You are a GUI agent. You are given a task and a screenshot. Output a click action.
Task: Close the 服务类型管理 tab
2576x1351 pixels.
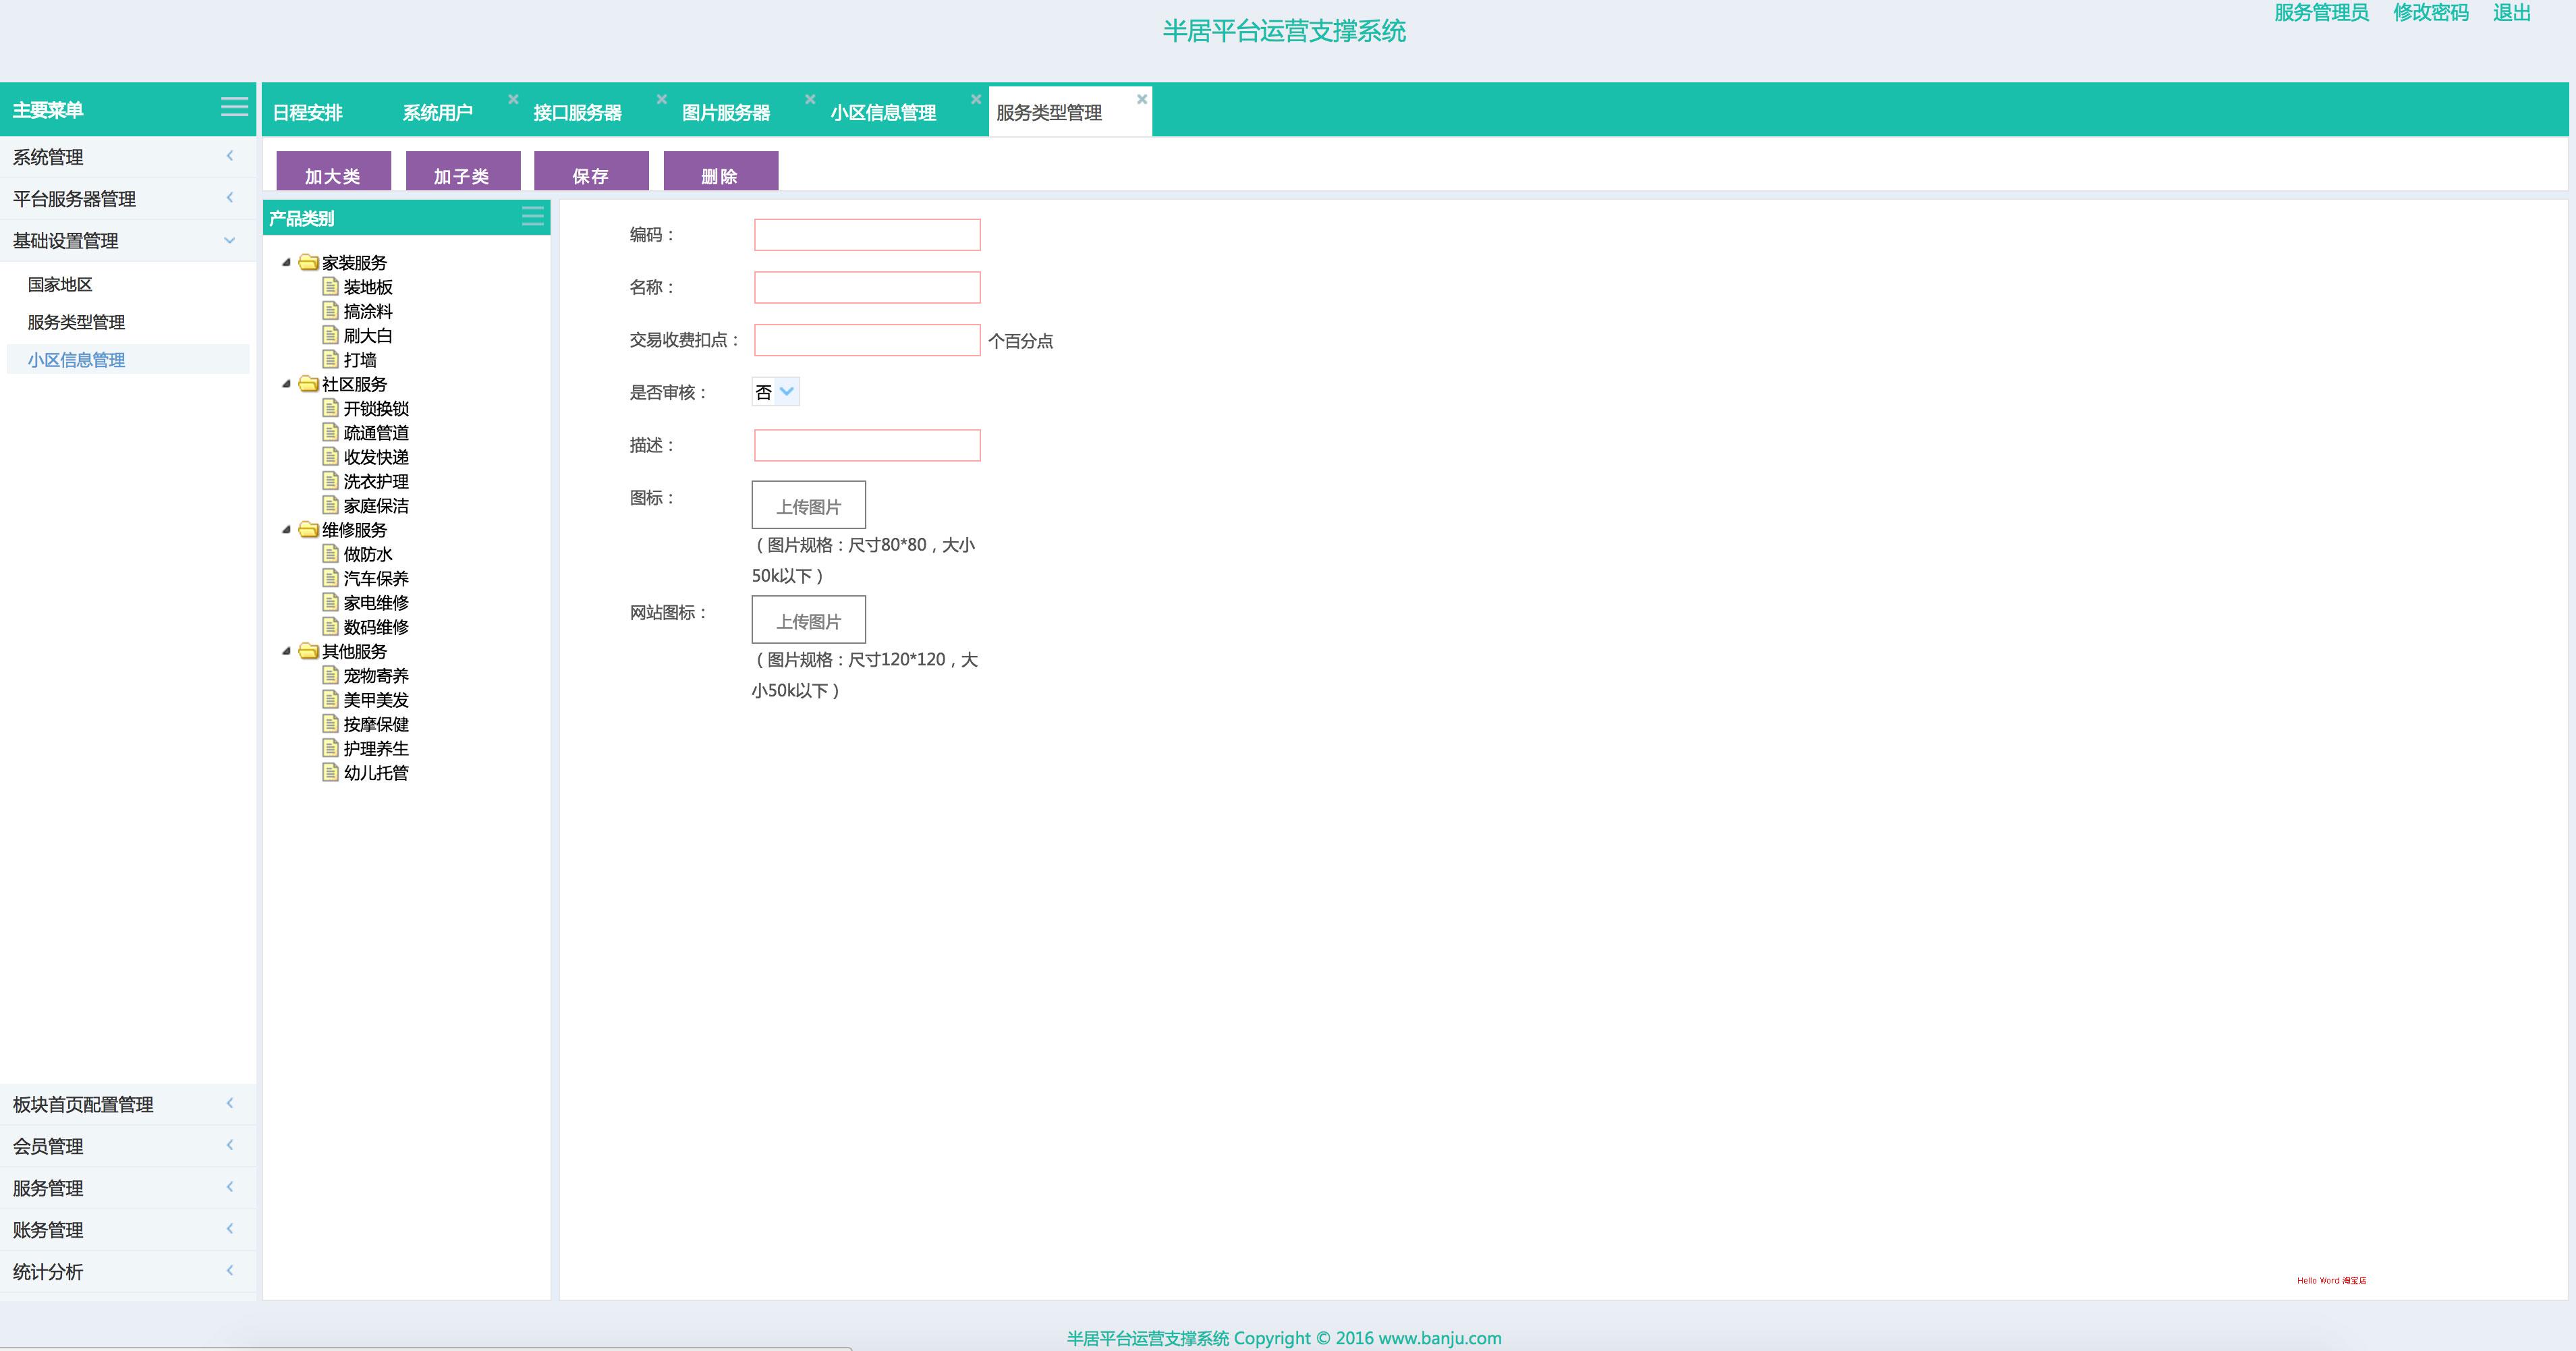pos(1141,99)
